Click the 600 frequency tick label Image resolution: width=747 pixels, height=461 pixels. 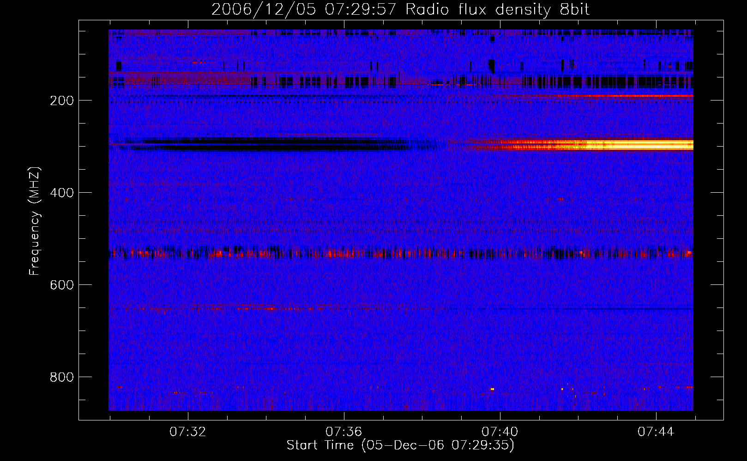point(62,285)
